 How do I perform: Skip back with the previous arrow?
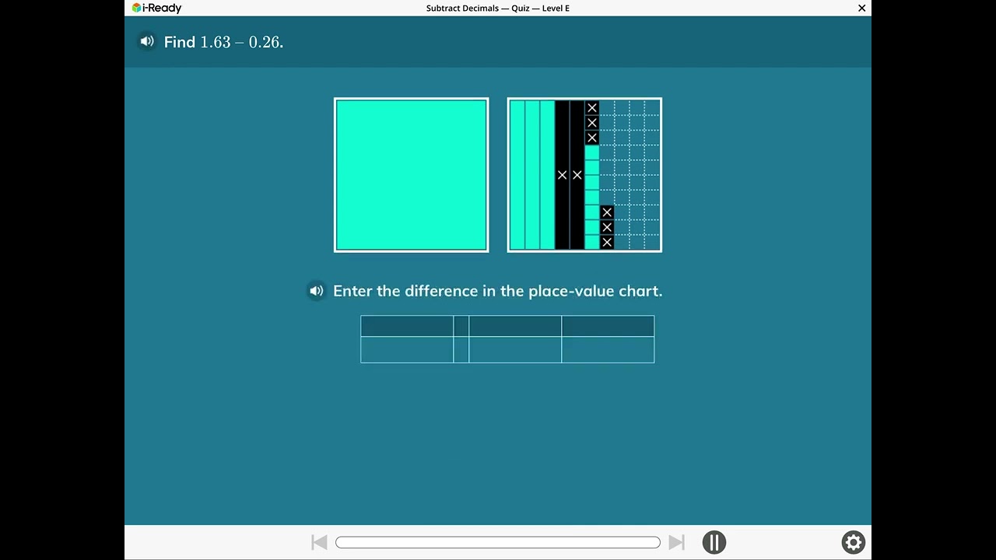pyautogui.click(x=319, y=542)
